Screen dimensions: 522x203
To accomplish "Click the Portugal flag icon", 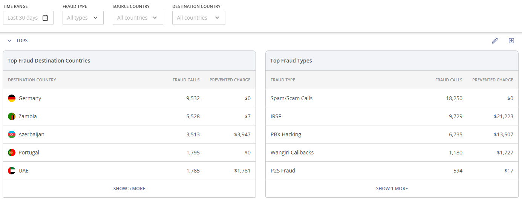I will [x=12, y=153].
